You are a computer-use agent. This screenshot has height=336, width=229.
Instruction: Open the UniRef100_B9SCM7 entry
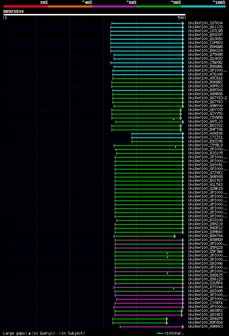click(x=205, y=35)
